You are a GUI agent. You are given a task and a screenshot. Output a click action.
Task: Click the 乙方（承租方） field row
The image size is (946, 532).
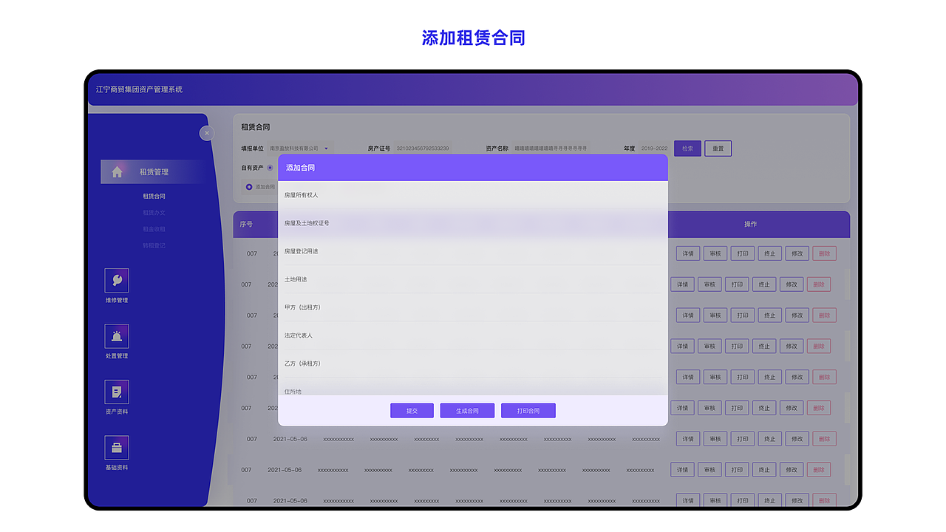[473, 364]
